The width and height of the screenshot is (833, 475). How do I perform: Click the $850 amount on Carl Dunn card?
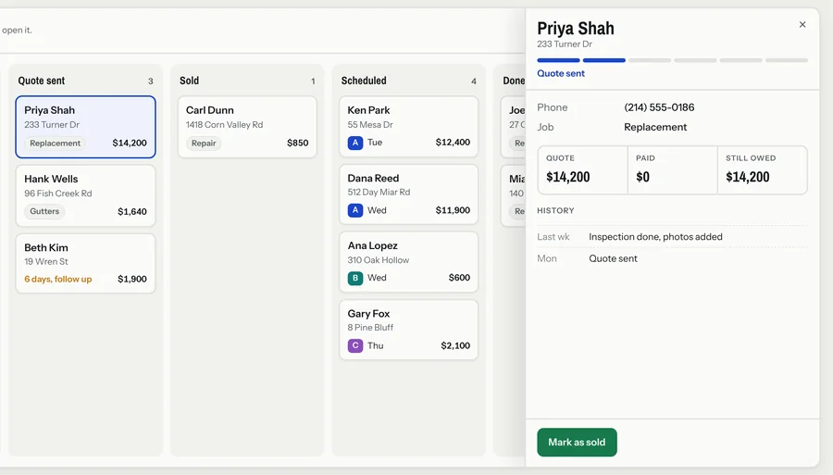297,143
